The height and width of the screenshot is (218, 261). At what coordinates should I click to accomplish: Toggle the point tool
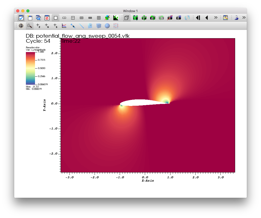pyautogui.click(x=73, y=26)
